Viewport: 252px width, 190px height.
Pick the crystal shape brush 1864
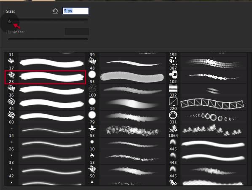[x=207, y=131]
